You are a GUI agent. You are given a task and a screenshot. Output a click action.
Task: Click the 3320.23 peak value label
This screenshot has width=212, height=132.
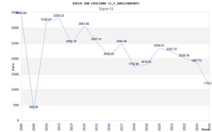pos(59,16)
